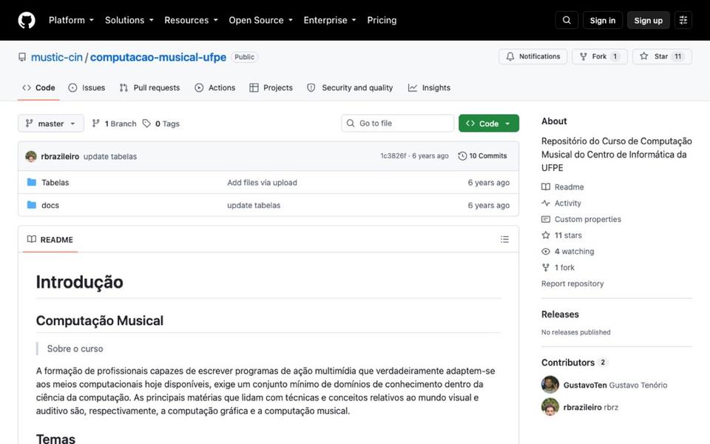Open GustavoTen contributor name link
The height and width of the screenshot is (444, 710).
click(585, 385)
